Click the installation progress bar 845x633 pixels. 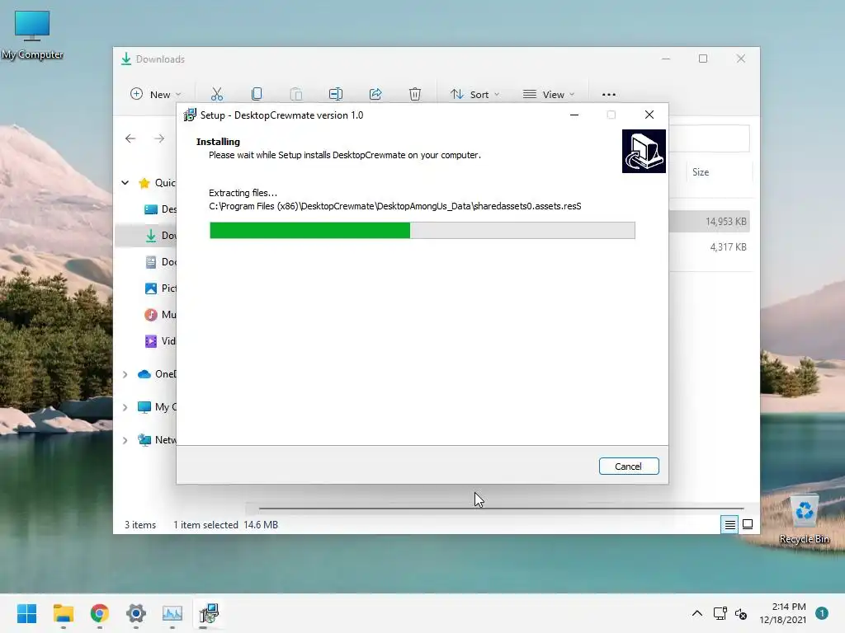point(422,231)
